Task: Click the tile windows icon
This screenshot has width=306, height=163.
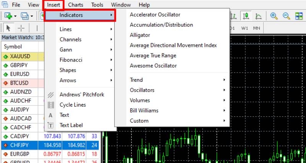Action: [x=299, y=16]
